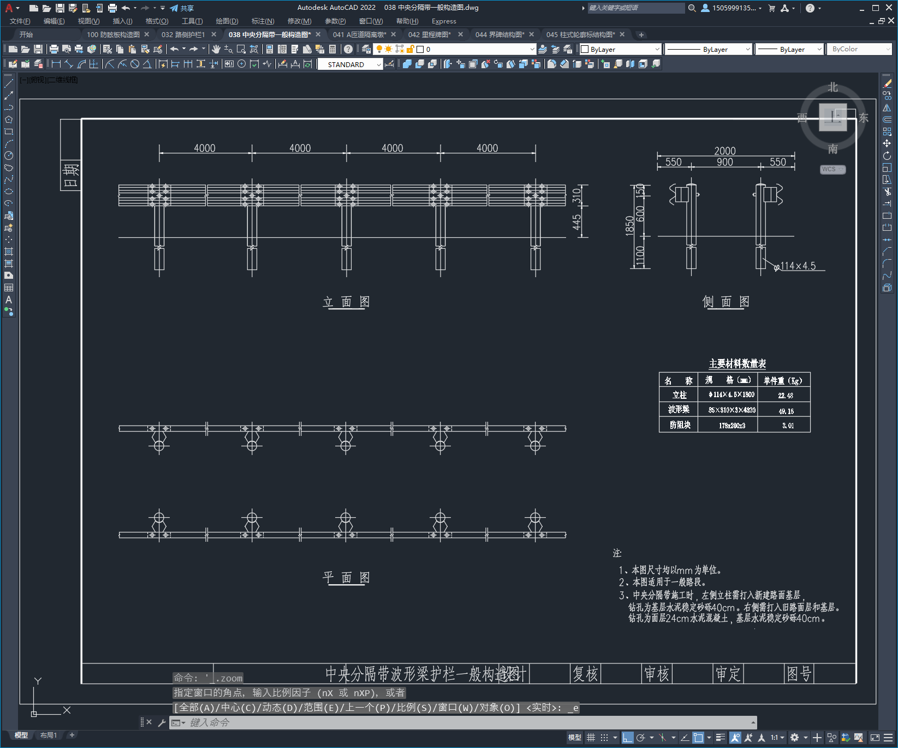The width and height of the screenshot is (898, 748).
Task: Toggle lineweight display in status bar
Action: [x=721, y=738]
